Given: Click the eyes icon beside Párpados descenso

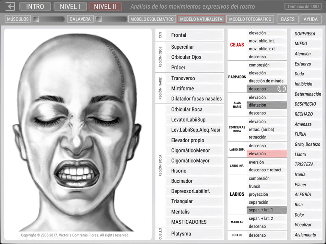Looking at the screenshot, I should (x=281, y=89).
